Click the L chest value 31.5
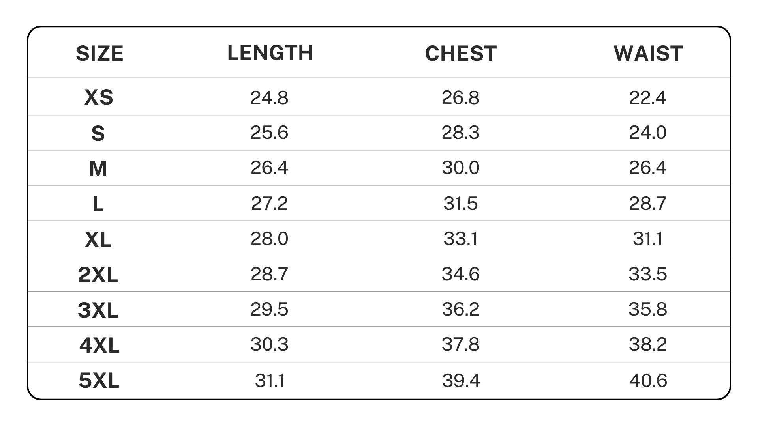The image size is (758, 426). click(460, 204)
